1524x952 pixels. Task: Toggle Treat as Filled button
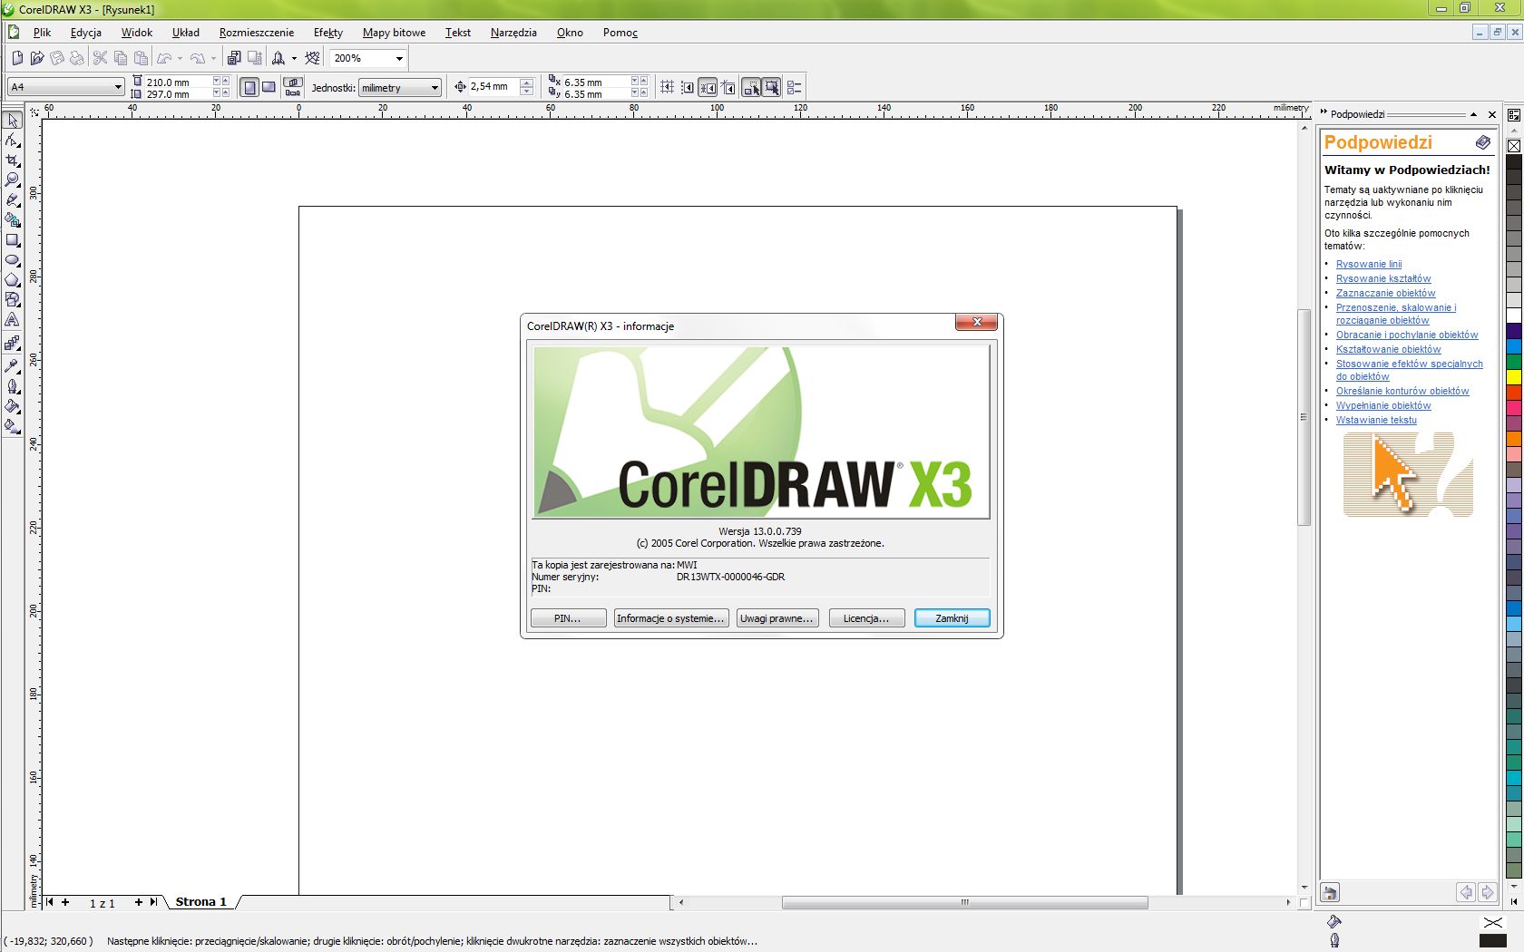click(771, 87)
